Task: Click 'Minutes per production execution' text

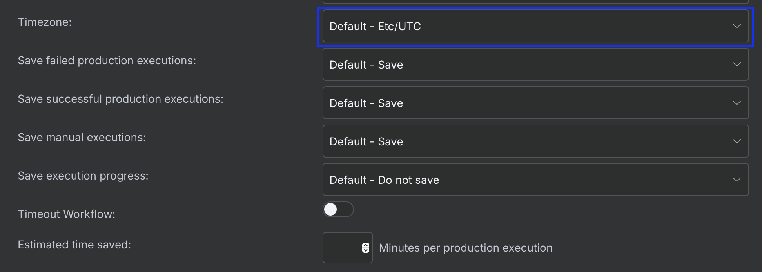Action: point(466,248)
